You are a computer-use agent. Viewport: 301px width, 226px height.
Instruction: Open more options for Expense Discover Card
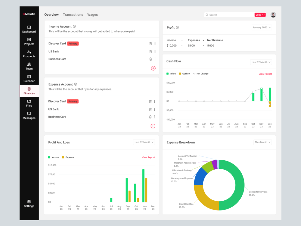(x=154, y=102)
